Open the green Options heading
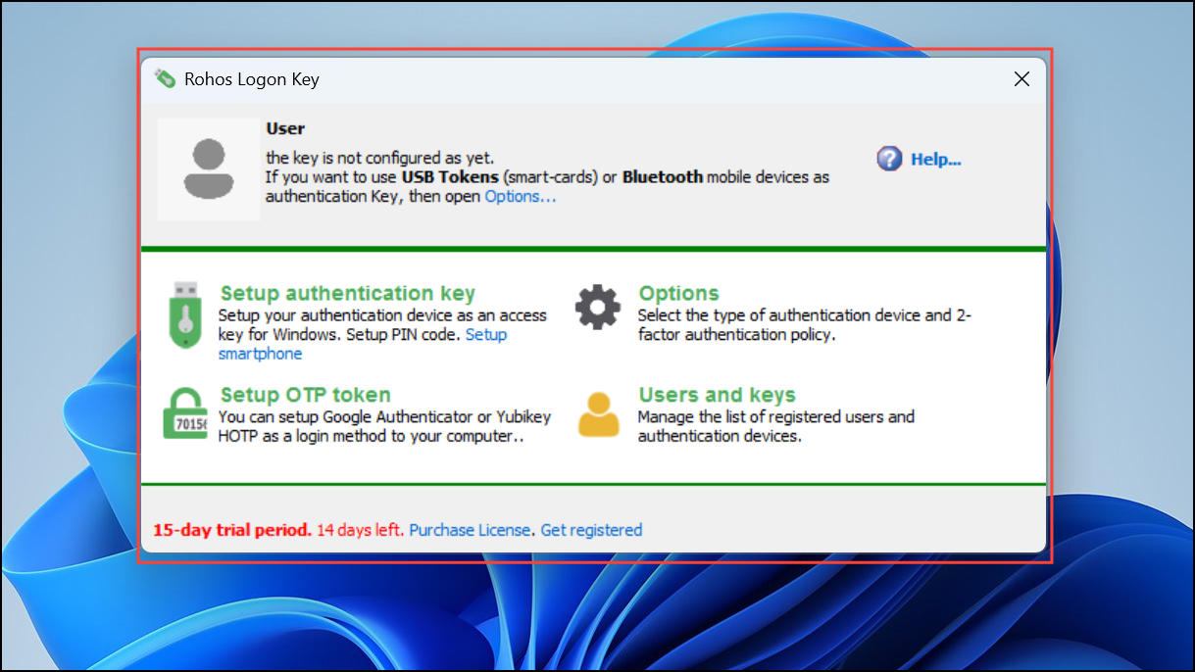 (x=678, y=293)
